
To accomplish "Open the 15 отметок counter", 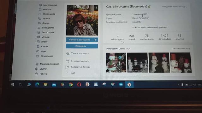I will click(180, 37).
